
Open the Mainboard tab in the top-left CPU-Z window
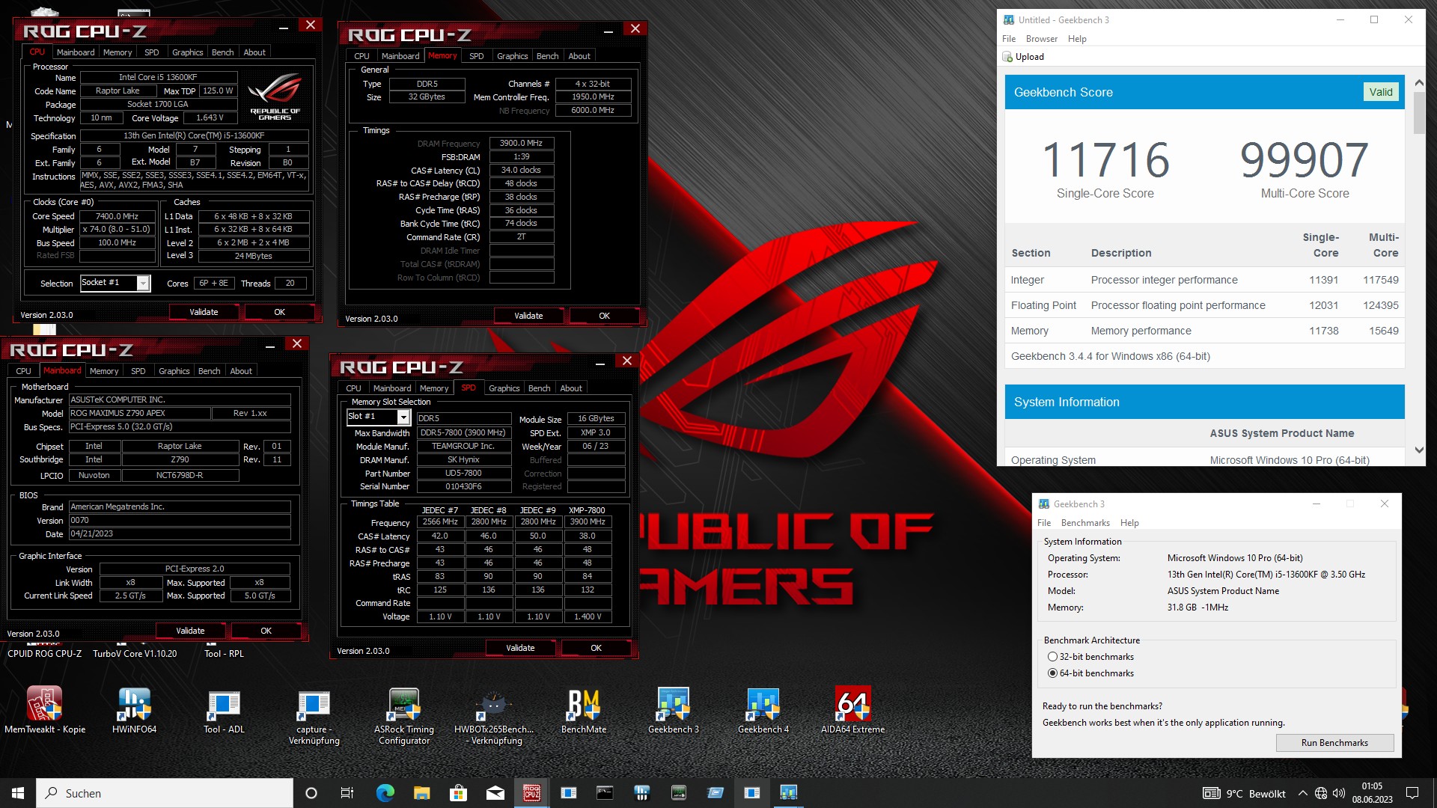[x=76, y=52]
